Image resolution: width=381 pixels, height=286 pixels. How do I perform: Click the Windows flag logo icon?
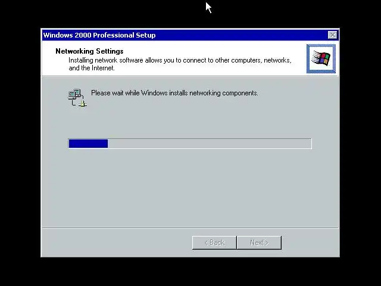pyautogui.click(x=321, y=58)
